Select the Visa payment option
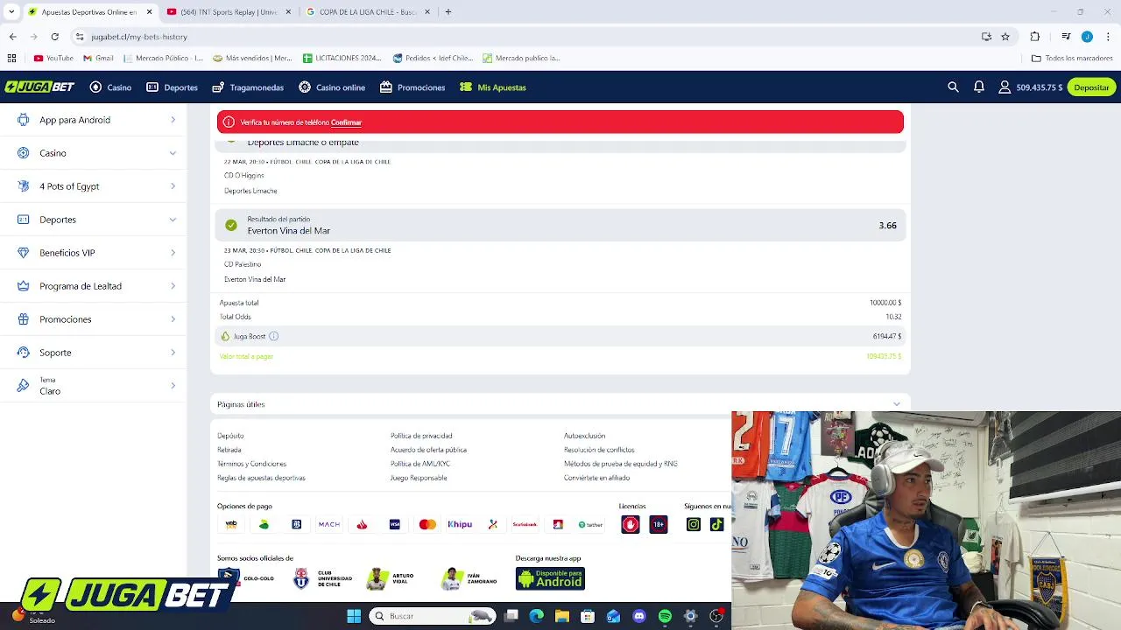Image resolution: width=1121 pixels, height=630 pixels. tap(395, 524)
